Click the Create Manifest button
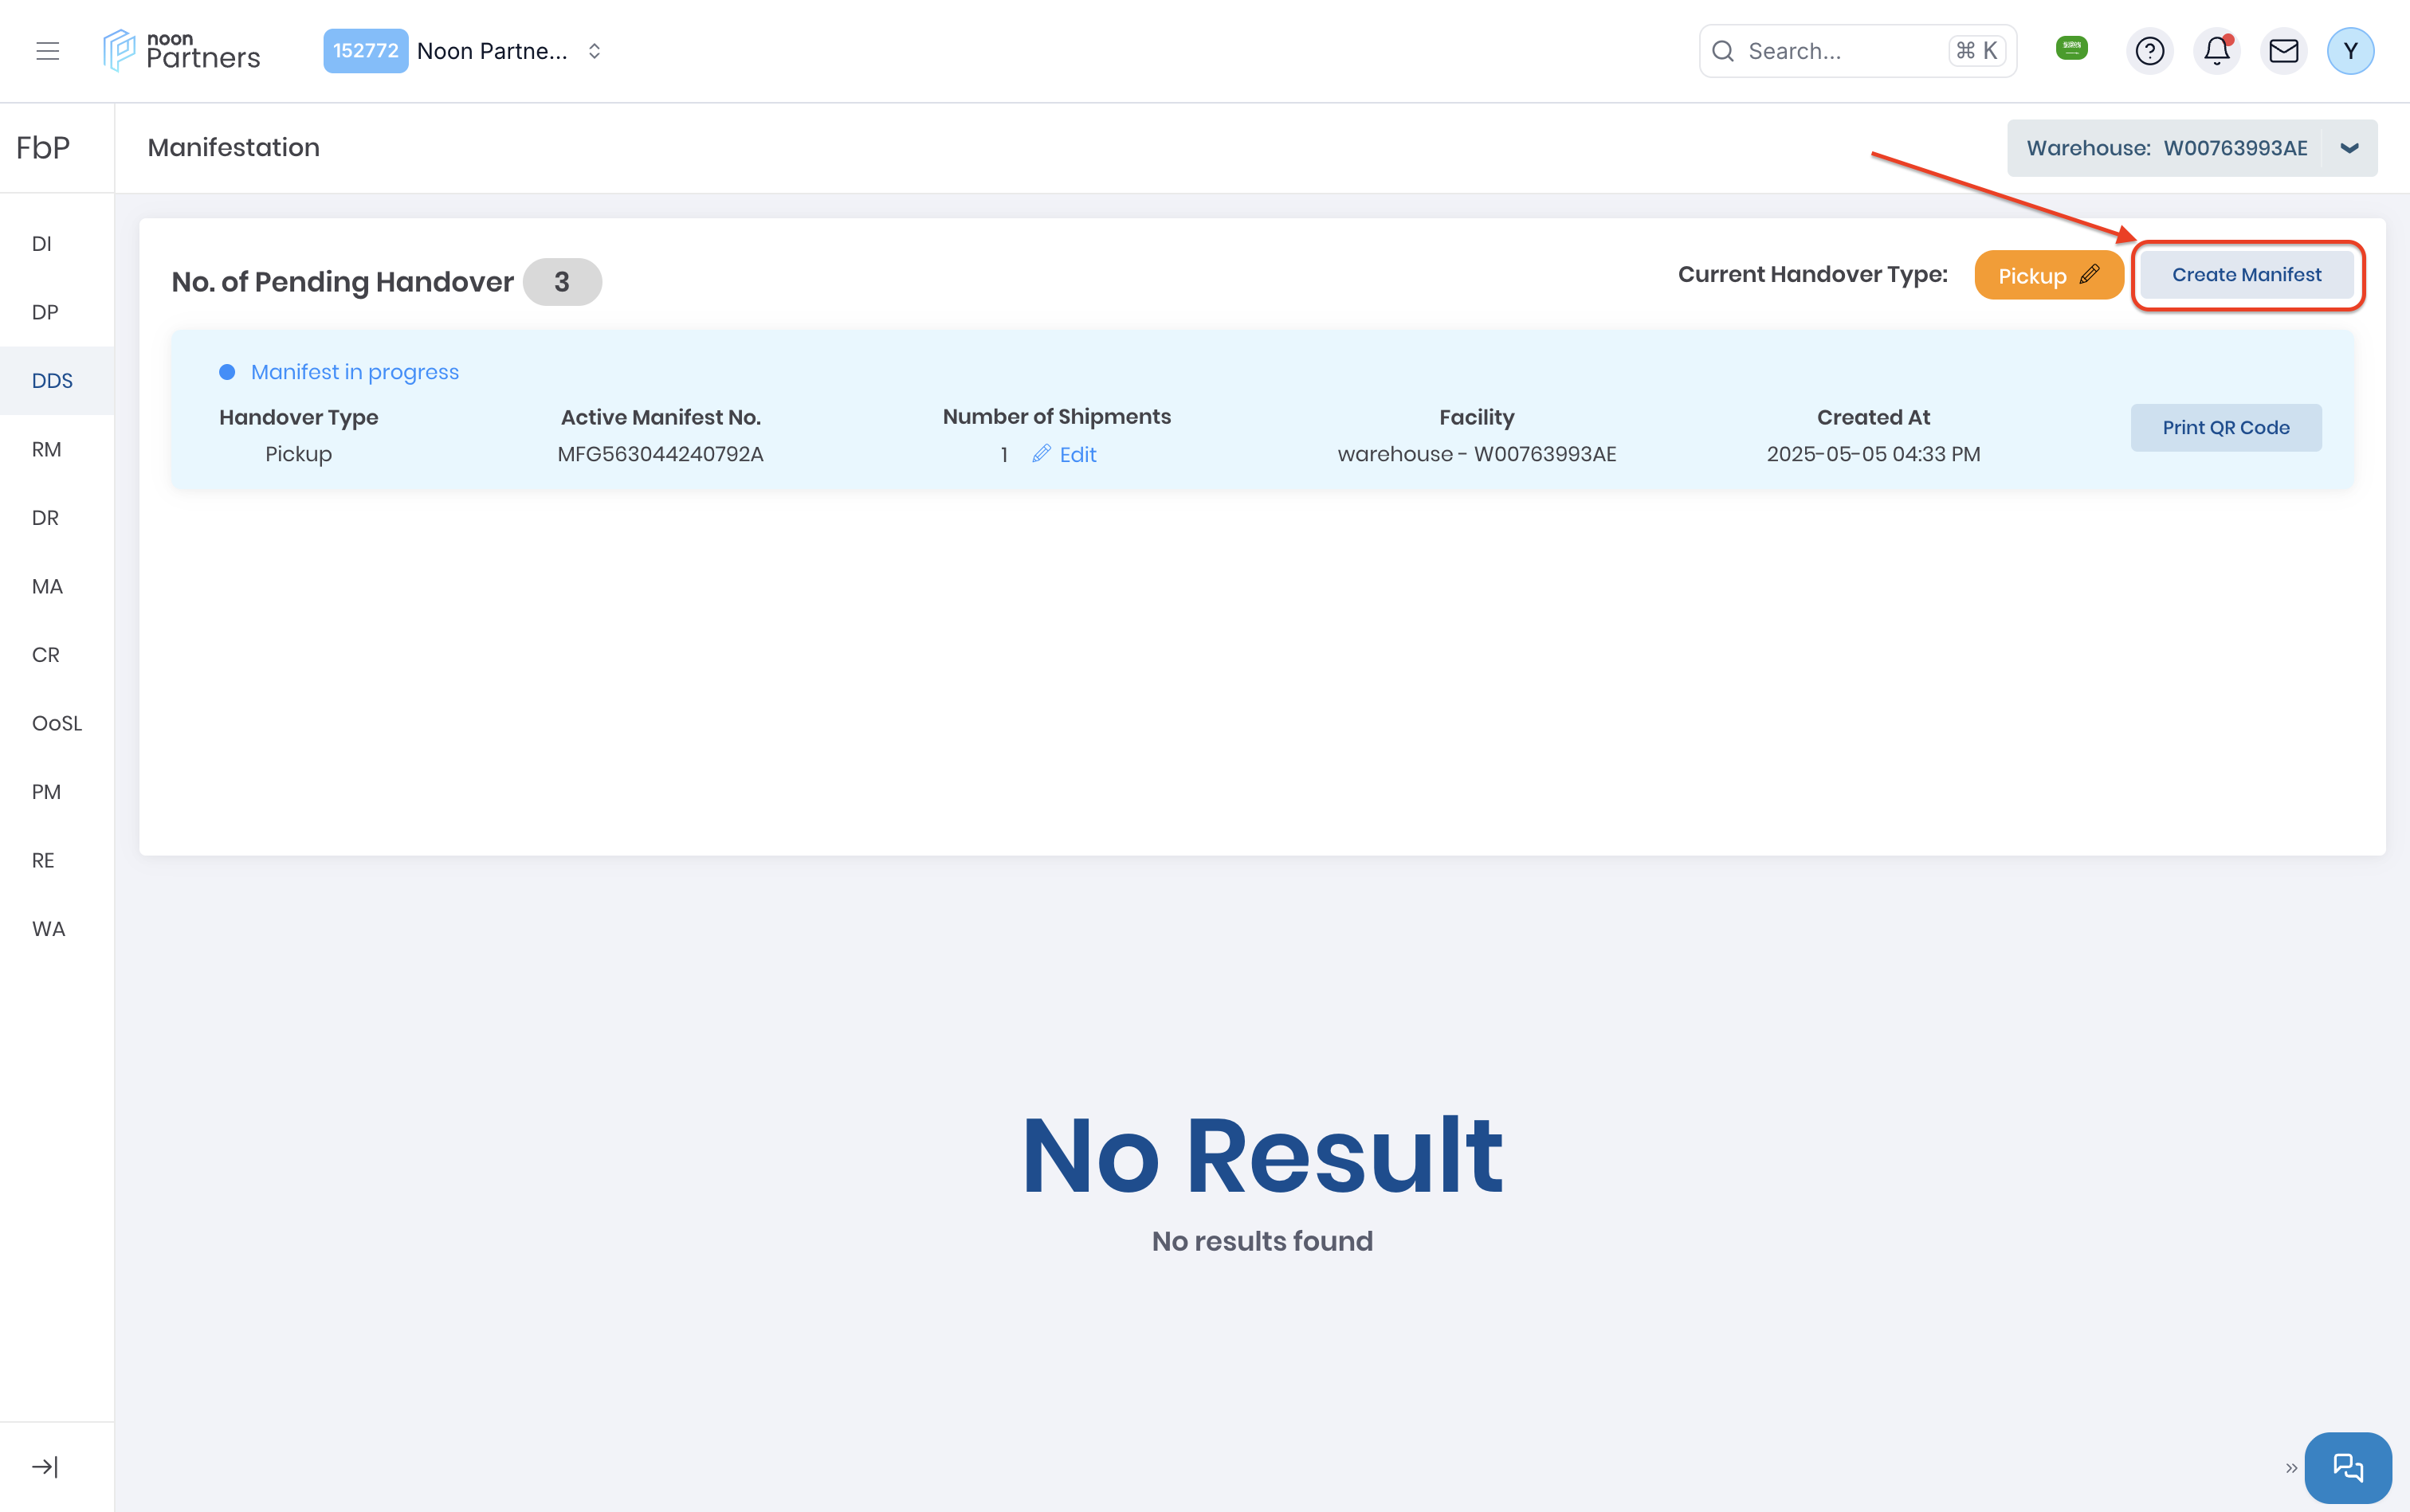The width and height of the screenshot is (2410, 1512). [2246, 275]
